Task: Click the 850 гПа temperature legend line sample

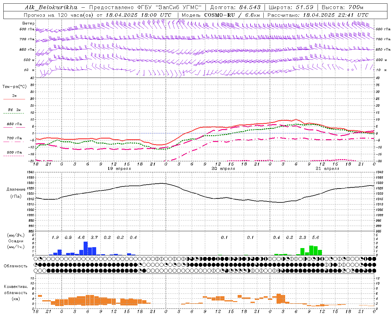Action: click(x=14, y=127)
